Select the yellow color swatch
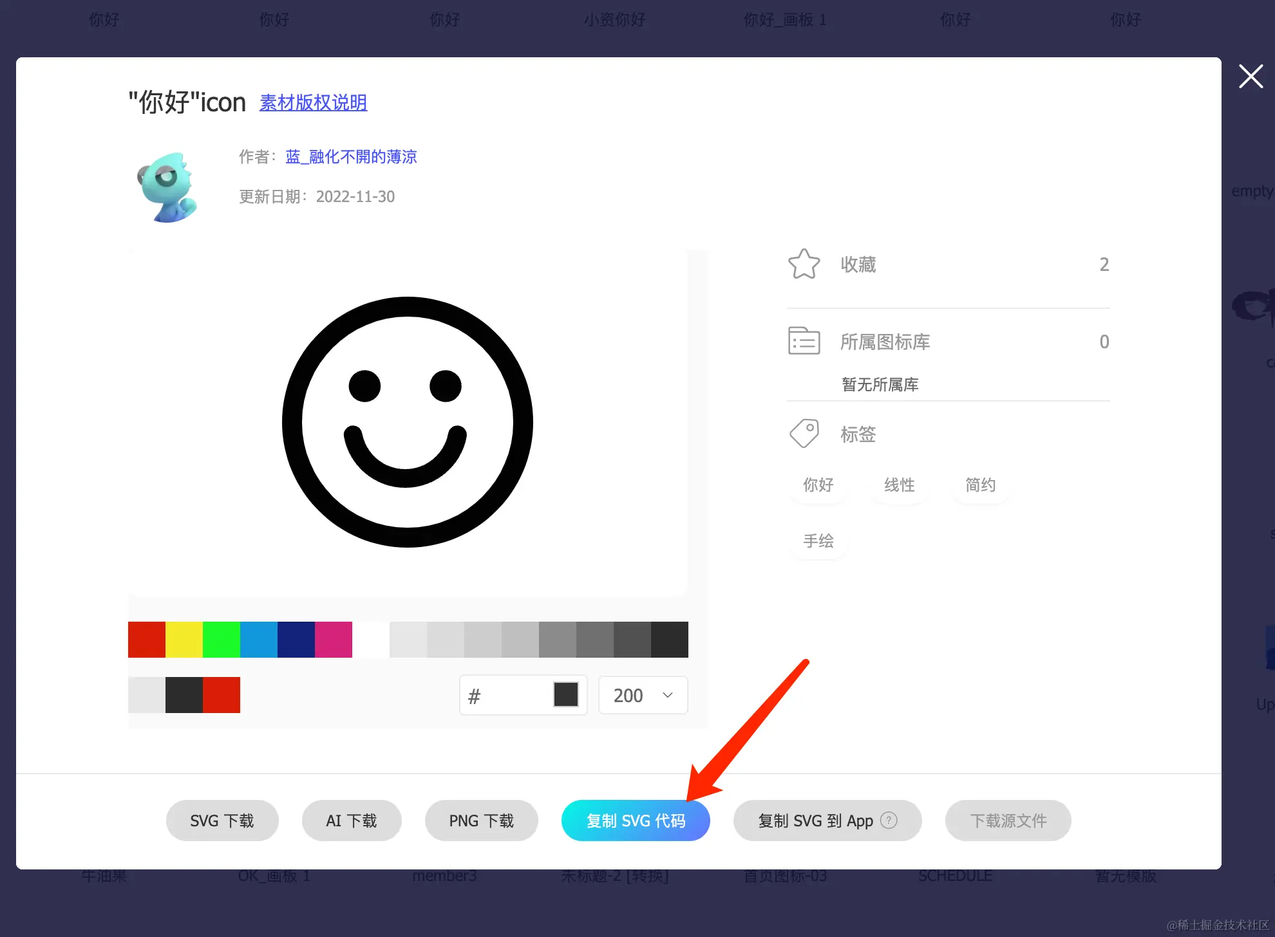1275x937 pixels. [x=184, y=640]
